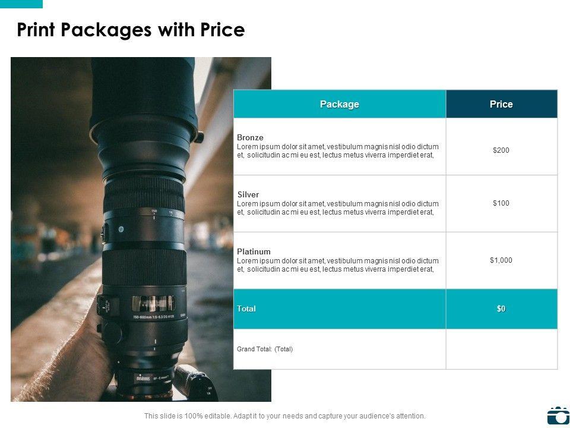Select the $200 price cell
The image size is (570, 428).
point(501,150)
